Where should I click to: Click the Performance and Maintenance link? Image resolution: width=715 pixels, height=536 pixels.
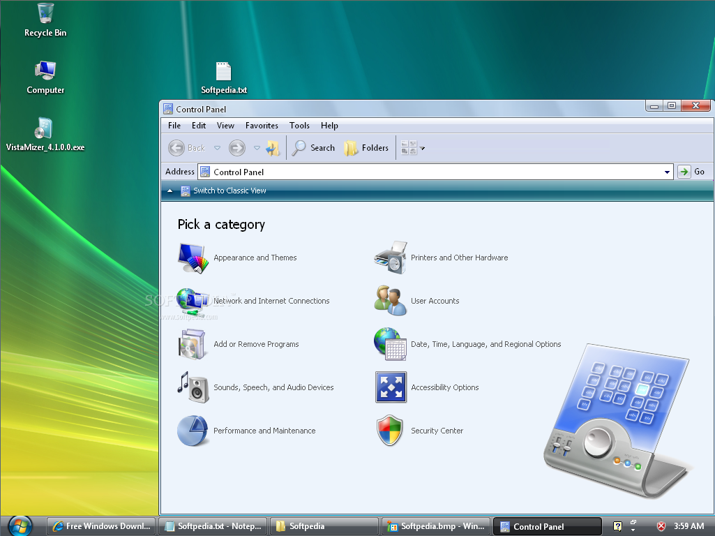(264, 431)
